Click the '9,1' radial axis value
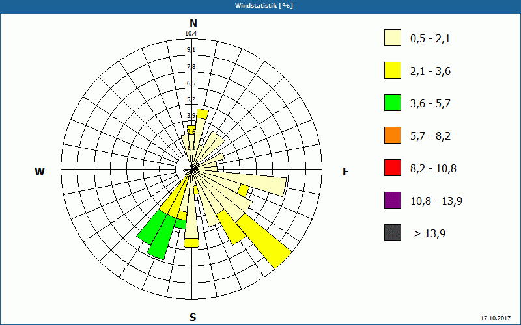The image size is (521, 325). [x=191, y=50]
